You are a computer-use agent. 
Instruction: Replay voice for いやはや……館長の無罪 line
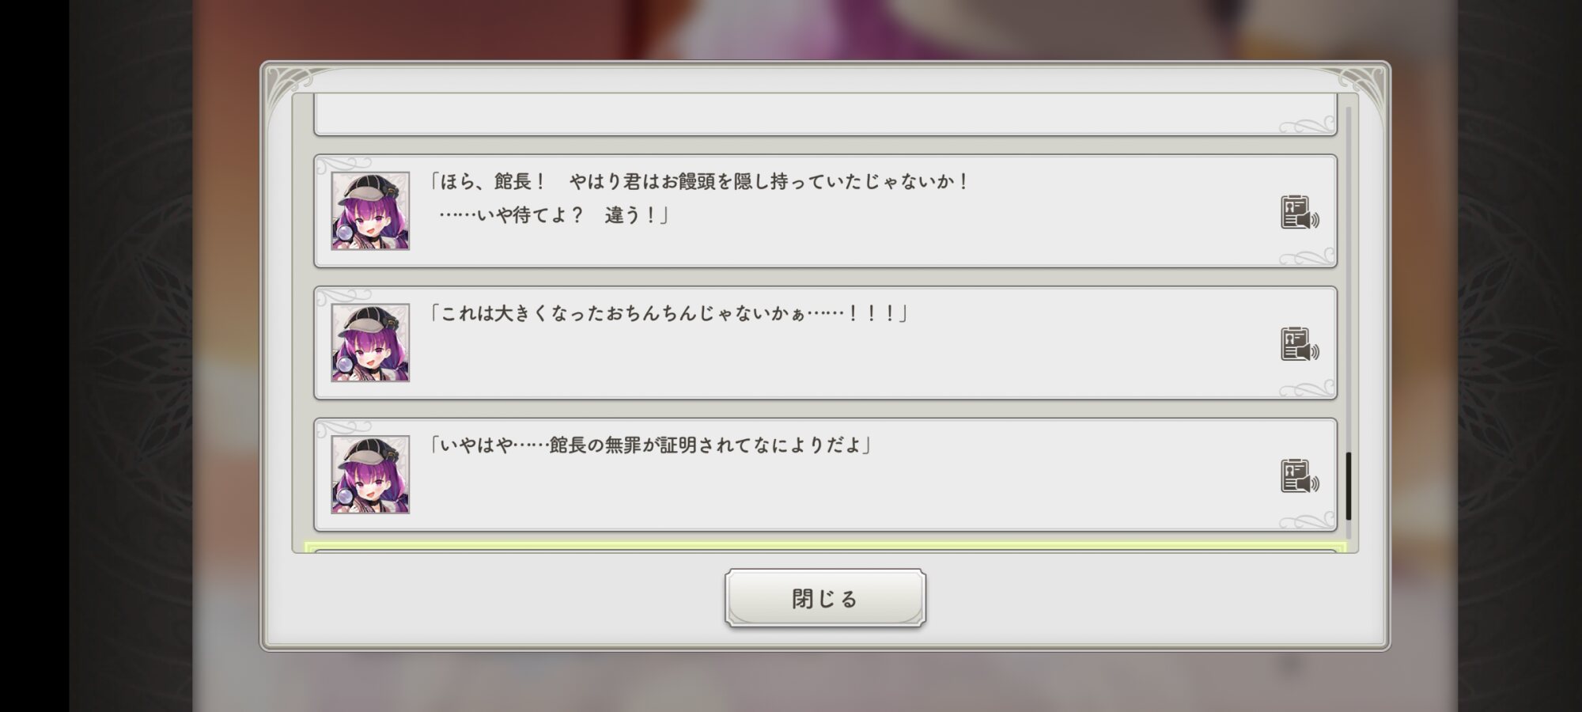(x=1300, y=476)
